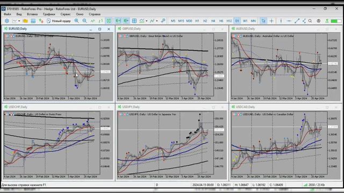The width and height of the screenshot is (344, 193).
Task: Activate the USDCAD,Daily chart window title
Action: point(245,107)
